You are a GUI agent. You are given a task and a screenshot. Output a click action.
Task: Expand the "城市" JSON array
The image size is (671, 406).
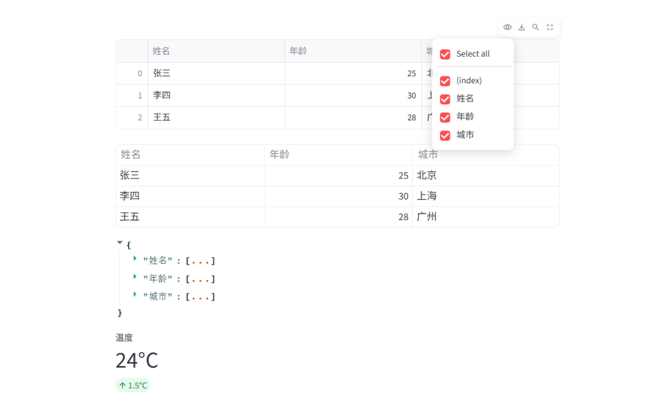pos(135,294)
